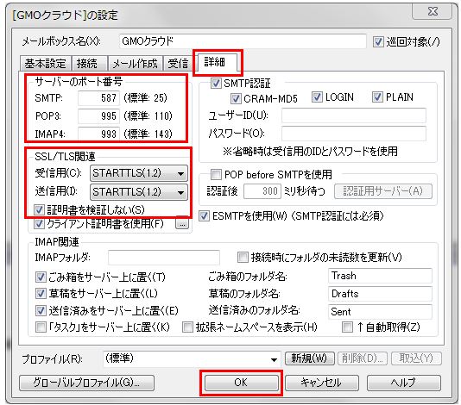Switch to the 基本設定 tab
The height and width of the screenshot is (405, 461).
46,64
